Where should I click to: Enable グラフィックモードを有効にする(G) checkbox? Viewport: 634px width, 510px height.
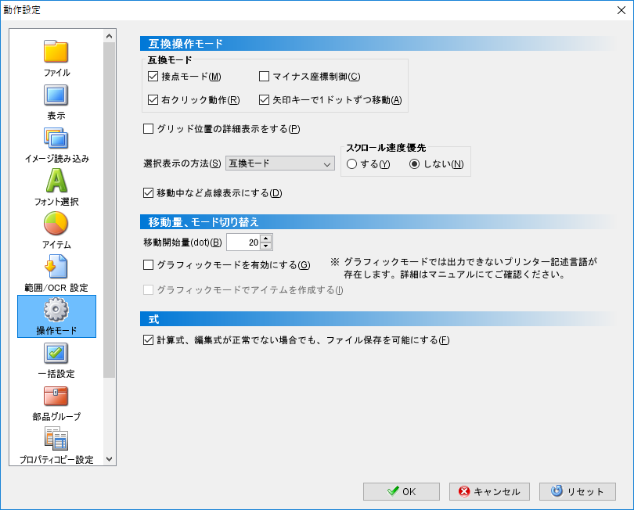coord(149,265)
